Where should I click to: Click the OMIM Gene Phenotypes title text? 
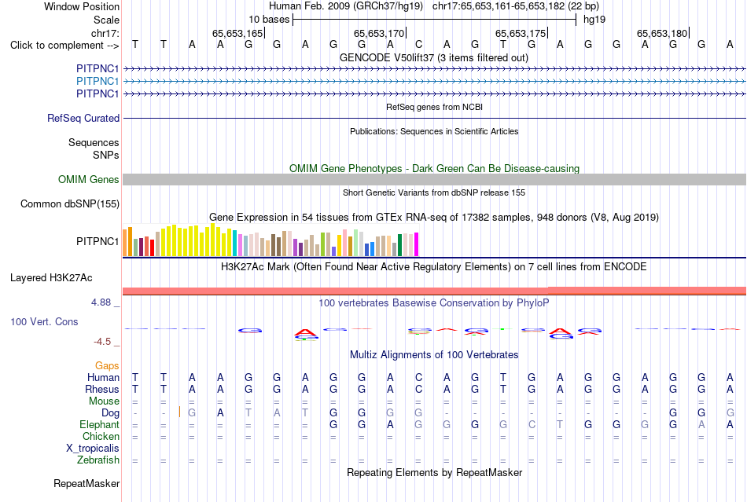click(434, 168)
